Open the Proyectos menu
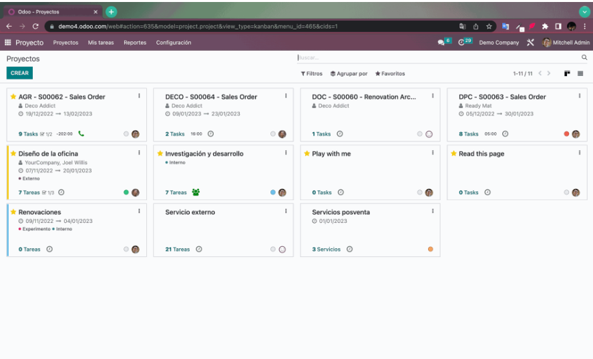The height and width of the screenshot is (359, 593). pos(66,43)
